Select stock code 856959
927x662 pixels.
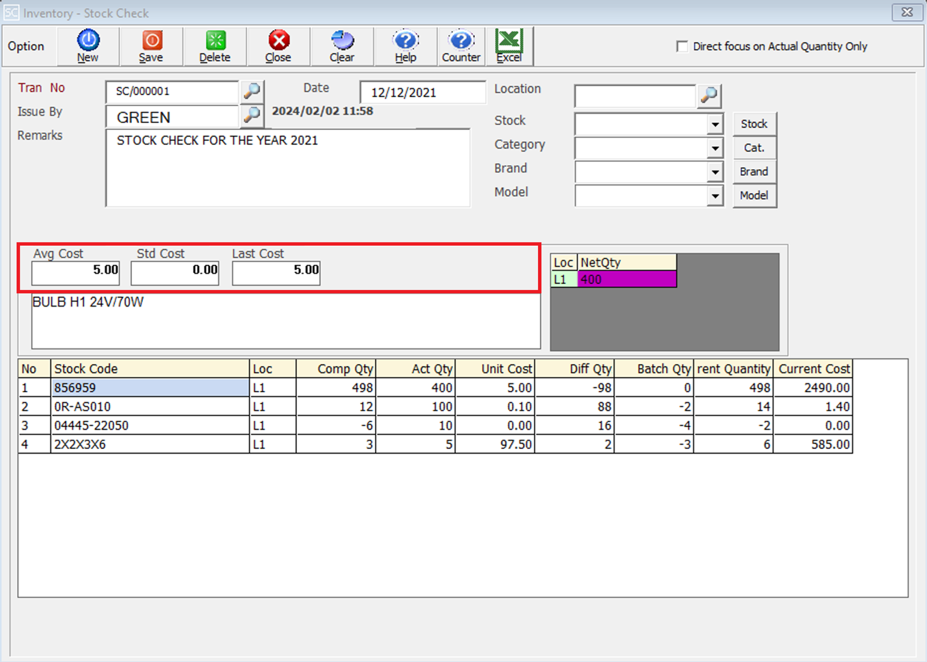pyautogui.click(x=150, y=388)
